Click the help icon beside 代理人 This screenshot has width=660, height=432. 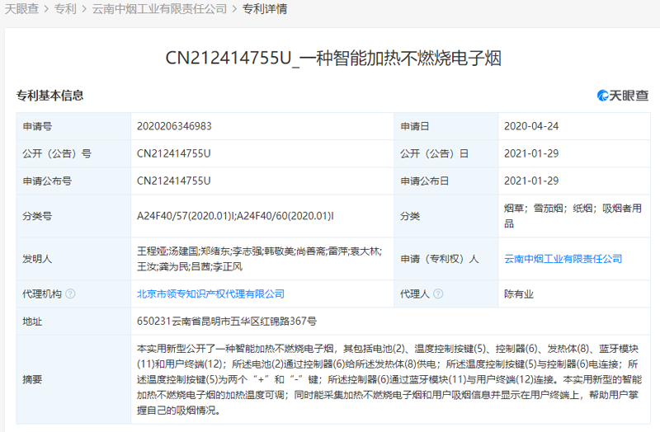point(438,293)
